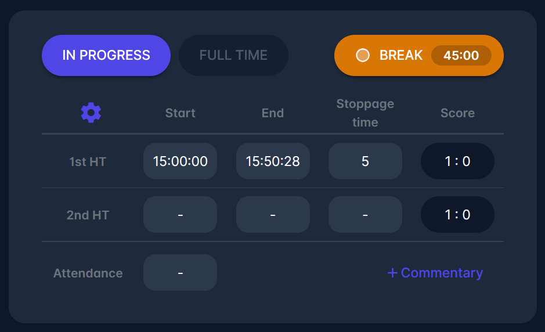Click the 1st HT row label
The width and height of the screenshot is (545, 332).
(88, 161)
